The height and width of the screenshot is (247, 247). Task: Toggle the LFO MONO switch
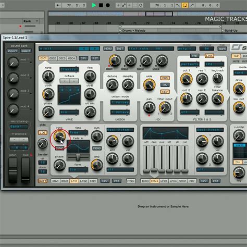(97, 149)
